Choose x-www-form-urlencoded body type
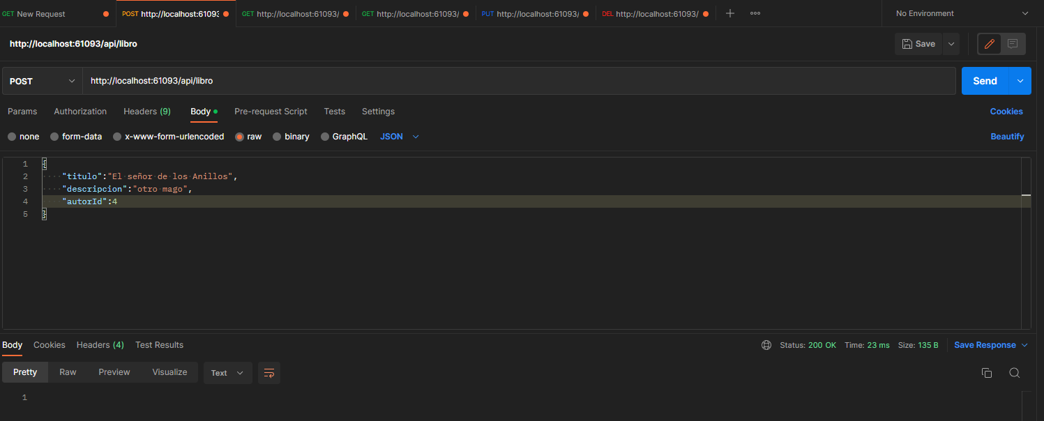Image resolution: width=1044 pixels, height=421 pixels. 169,137
